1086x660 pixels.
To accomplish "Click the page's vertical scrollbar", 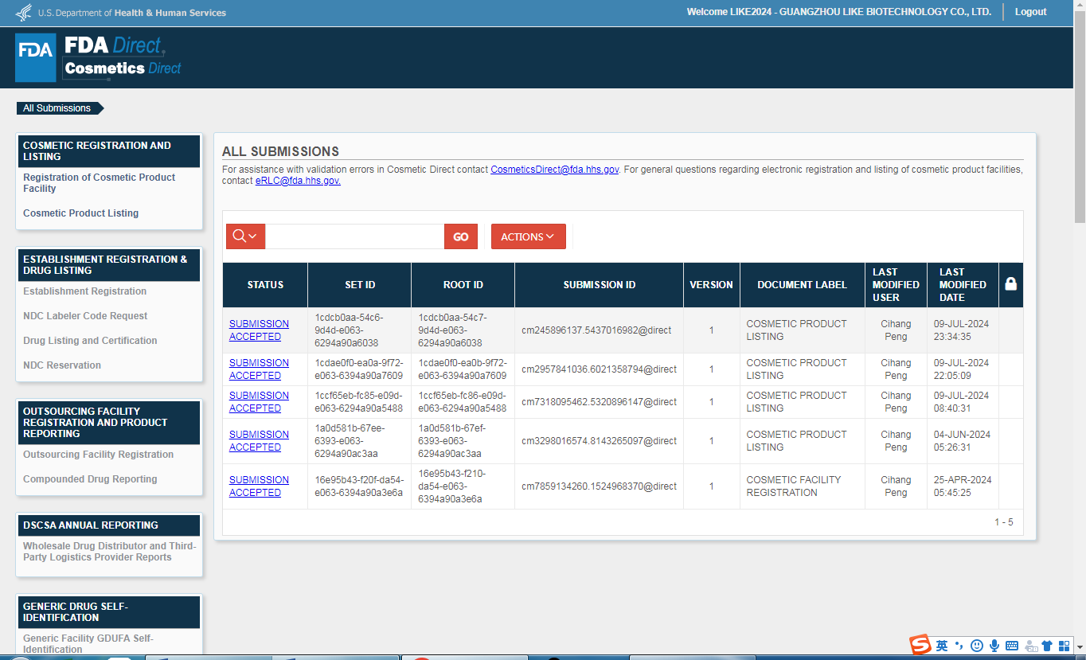I will [x=1079, y=119].
